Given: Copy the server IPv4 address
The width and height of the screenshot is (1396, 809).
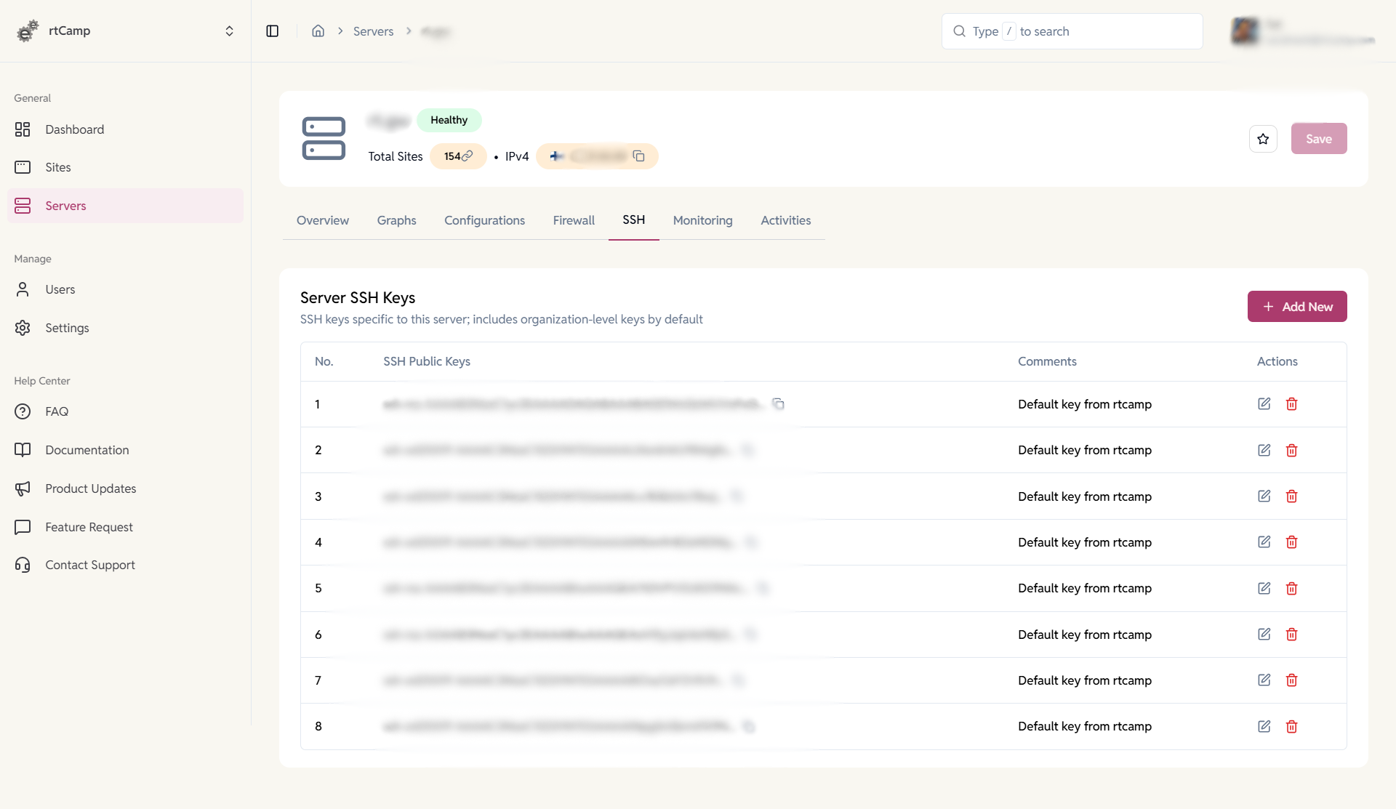Looking at the screenshot, I should tap(638, 156).
